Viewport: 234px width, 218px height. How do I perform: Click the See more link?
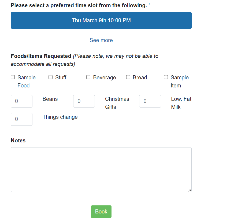101,40
